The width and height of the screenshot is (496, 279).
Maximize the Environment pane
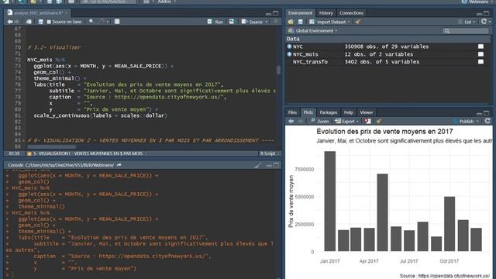click(487, 13)
